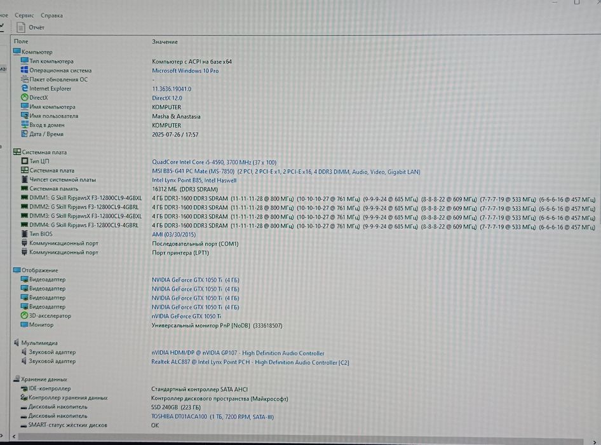Open the nVIDIA HDMI/DP audio controller link
The width and height of the screenshot is (601, 445).
pyautogui.click(x=238, y=353)
